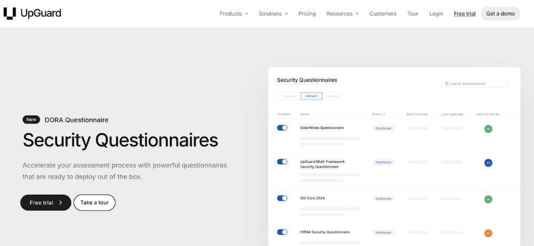Click the underlined Free trial nav link
Image resolution: width=534 pixels, height=246 pixels.
tap(465, 14)
